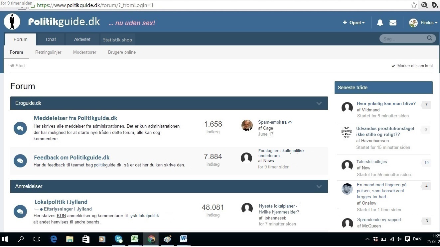Viewport: 440px width, 247px height.
Task: Open Moderatorer in the sub-menu
Action: click(x=85, y=52)
